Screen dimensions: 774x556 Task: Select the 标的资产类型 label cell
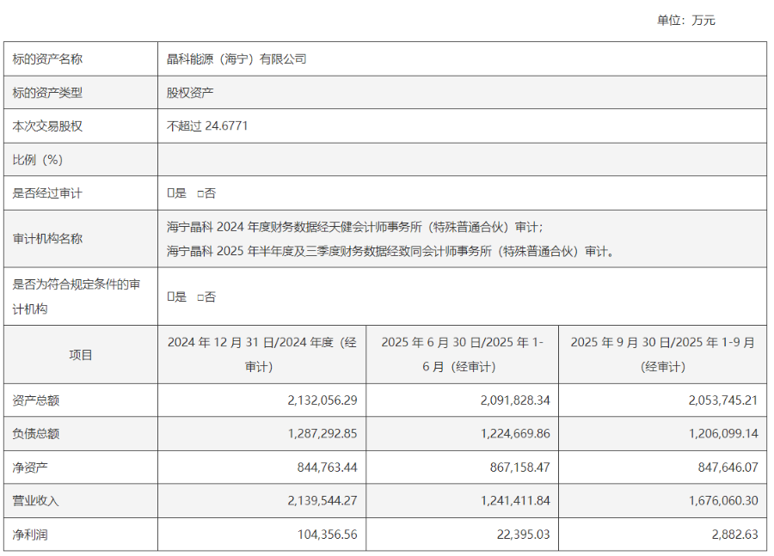tap(81, 93)
